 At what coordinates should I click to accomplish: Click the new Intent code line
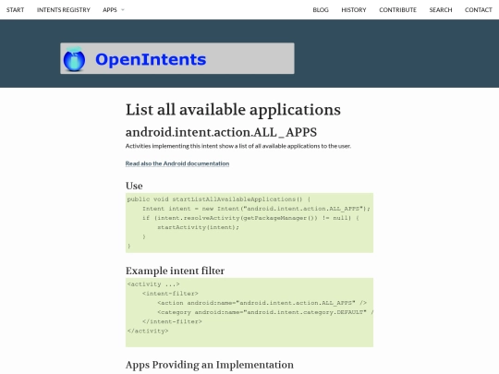256,209
